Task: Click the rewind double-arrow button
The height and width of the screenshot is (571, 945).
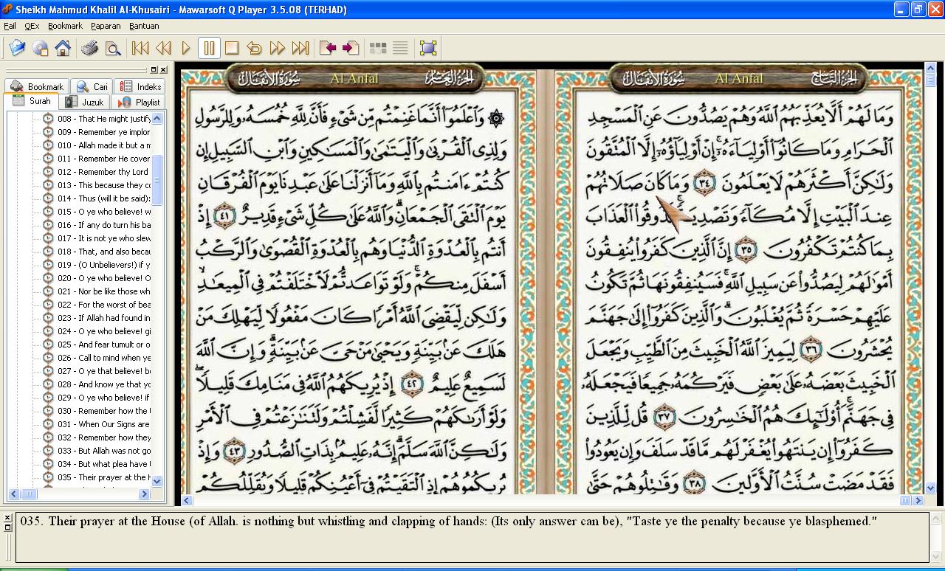Action: (x=162, y=49)
